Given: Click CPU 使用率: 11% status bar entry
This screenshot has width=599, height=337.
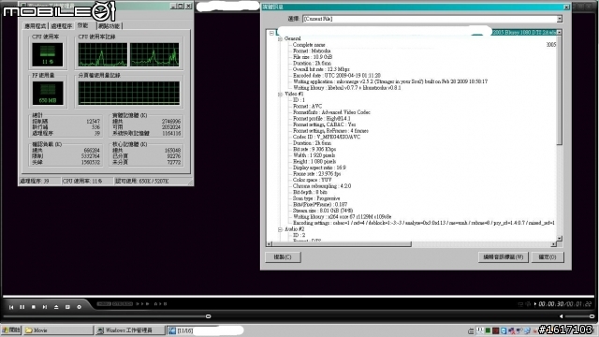Looking at the screenshot, I should pyautogui.click(x=87, y=181).
